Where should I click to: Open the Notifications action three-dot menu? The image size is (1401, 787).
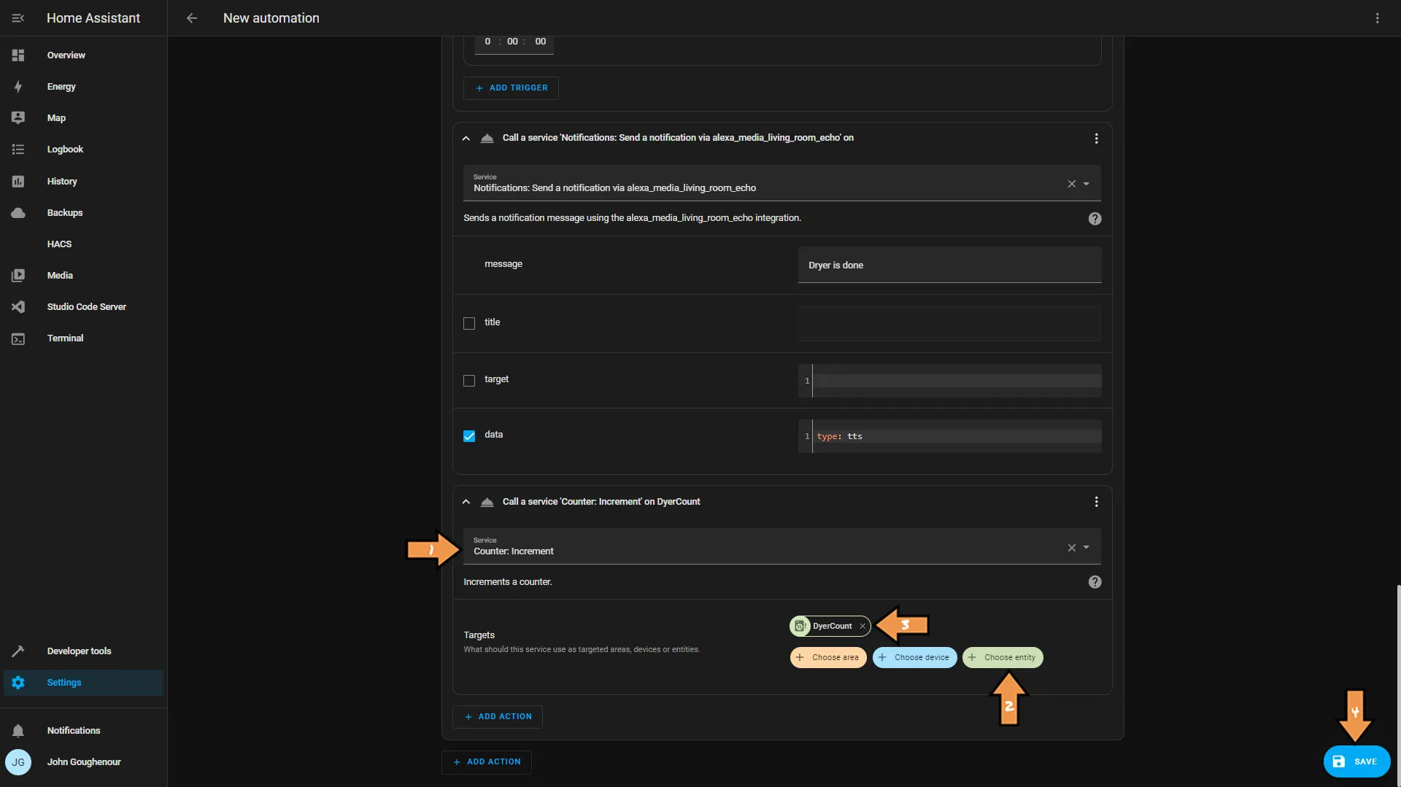pyautogui.click(x=1096, y=139)
